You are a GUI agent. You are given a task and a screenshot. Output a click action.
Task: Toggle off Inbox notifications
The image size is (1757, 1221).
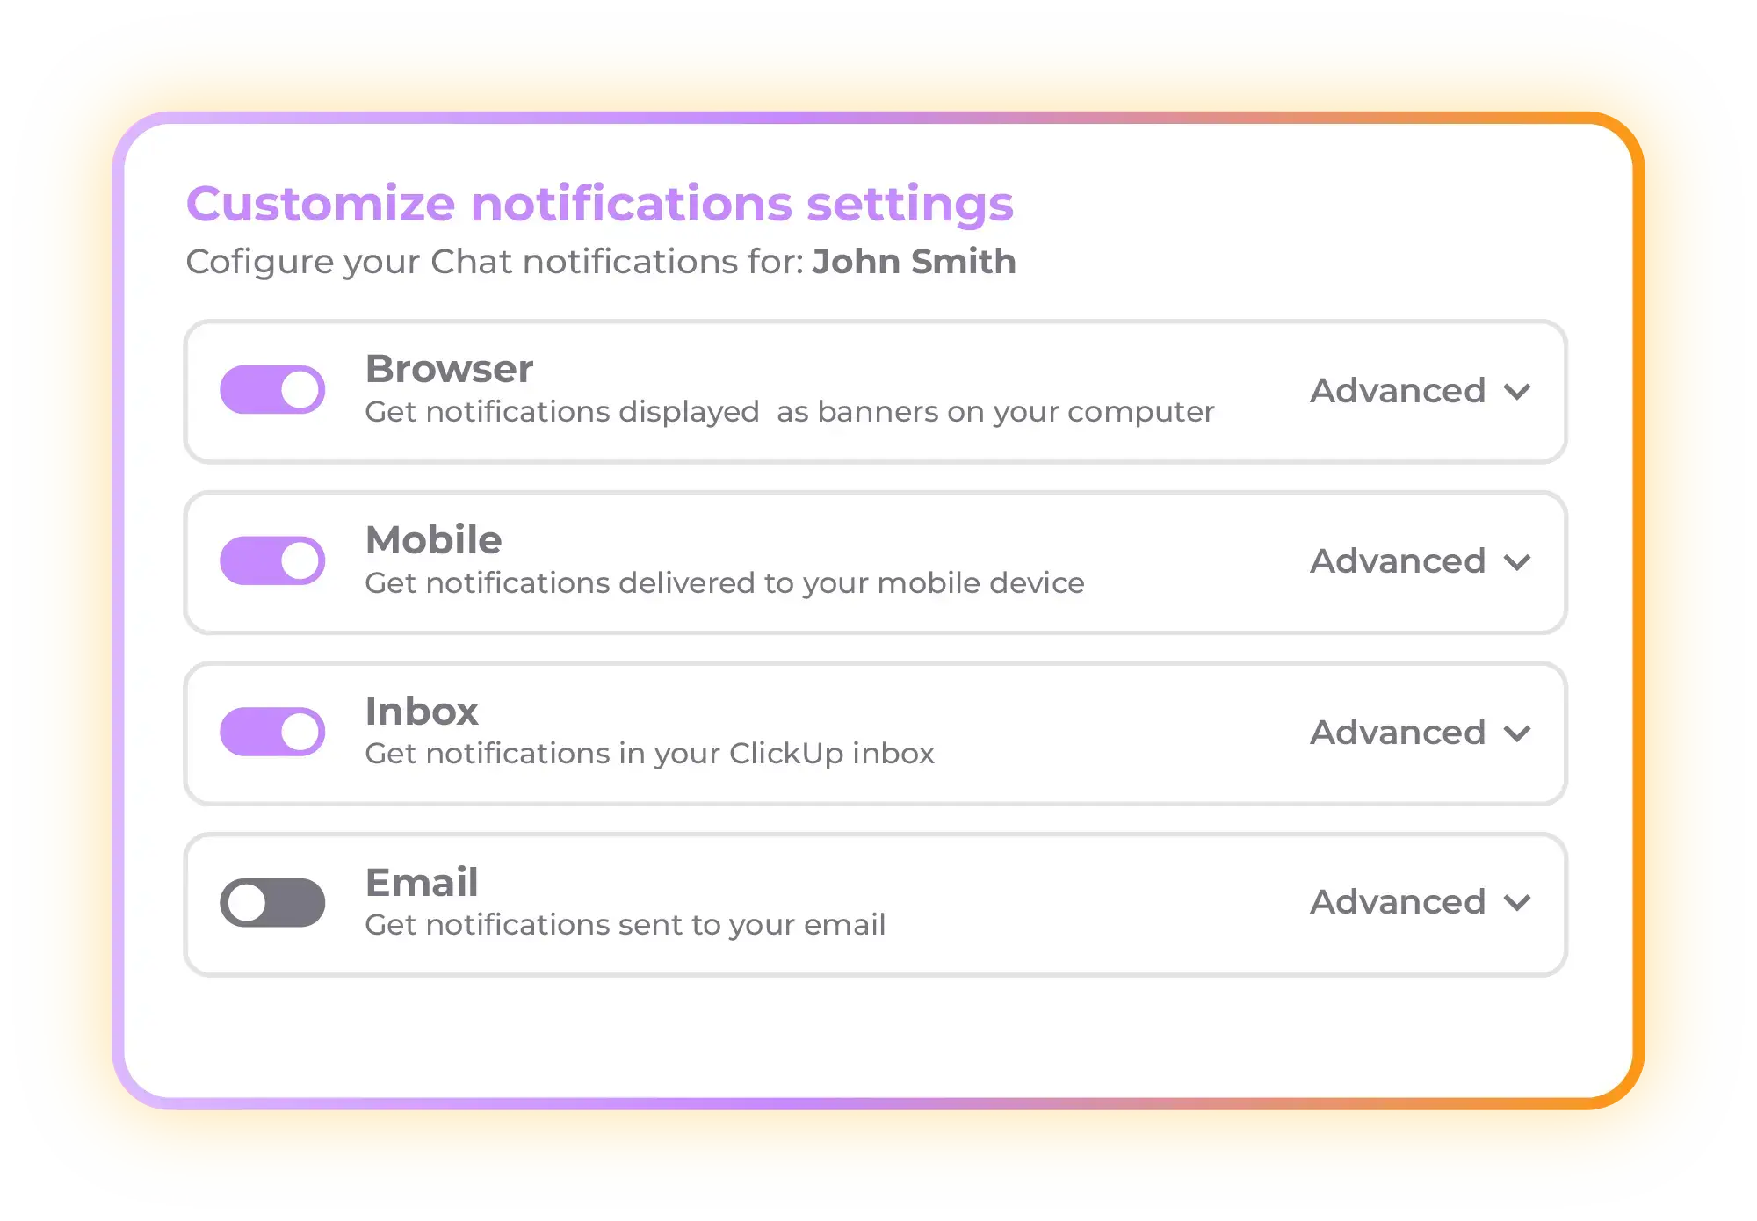pos(272,732)
